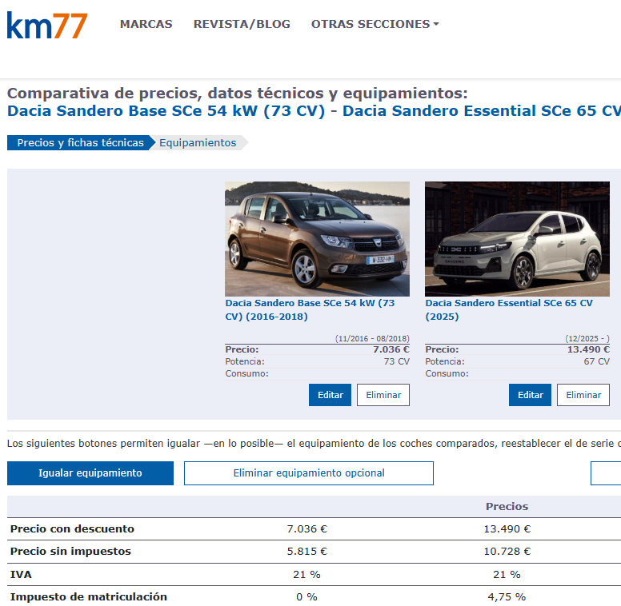Follow the Dacia Sandero Essential SCe 65 CV link
The image size is (621, 606).
(509, 309)
